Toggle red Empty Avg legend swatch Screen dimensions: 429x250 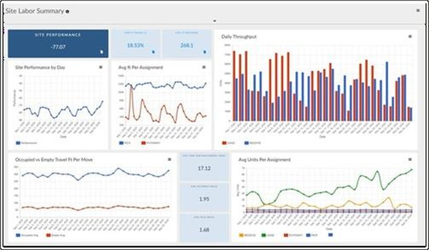click(x=48, y=235)
